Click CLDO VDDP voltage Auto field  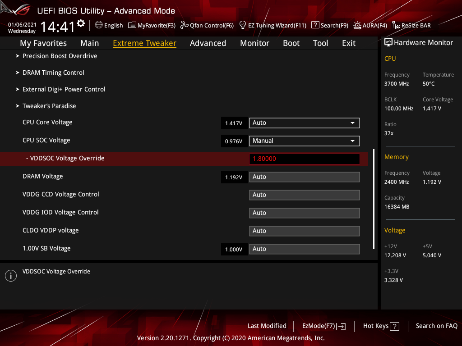coord(305,231)
